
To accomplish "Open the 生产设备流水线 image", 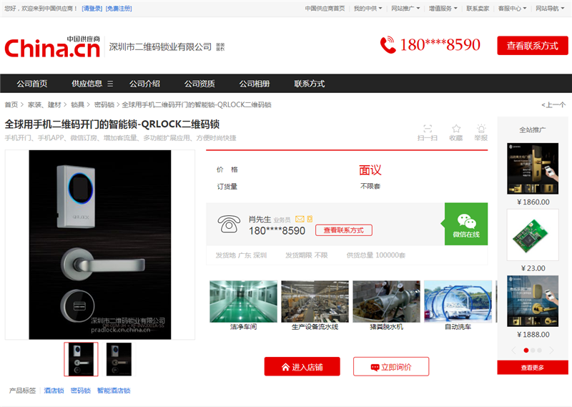I will (x=315, y=302).
